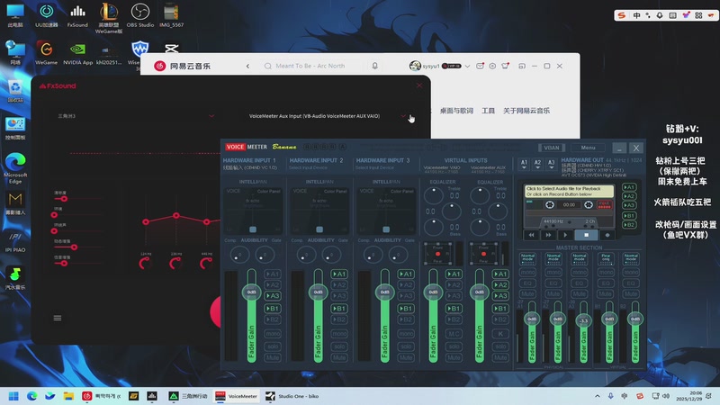Toggle A3 bus on Hardware Input 1 strip
720x405 pixels.
pyautogui.click(x=273, y=296)
